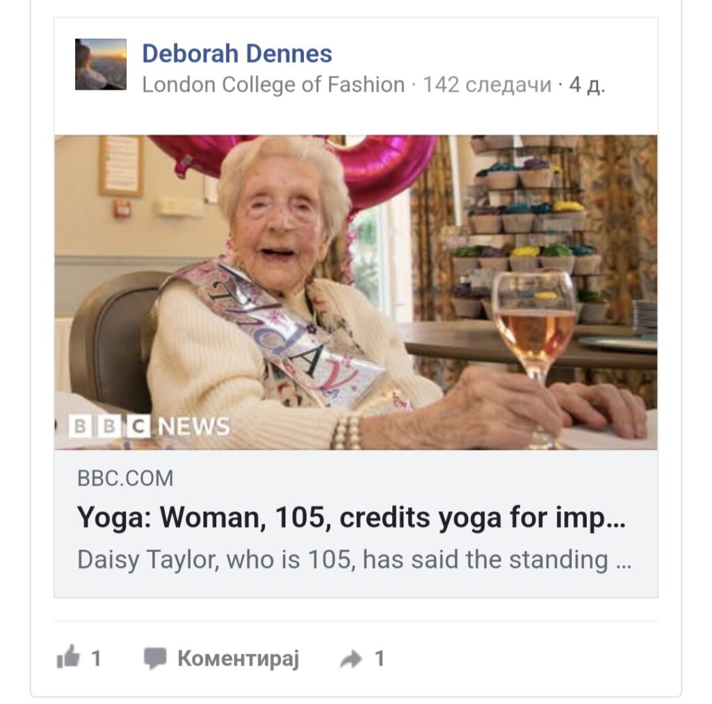
Task: View the 142 следачи followers count
Action: click(x=487, y=84)
